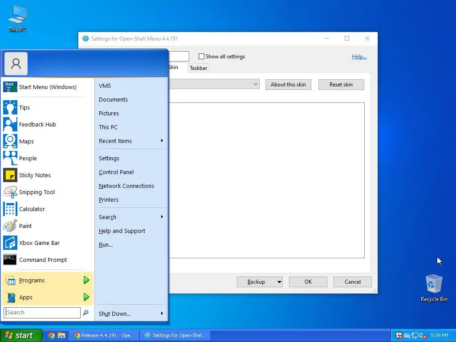The height and width of the screenshot is (342, 456).
Task: Click Windows Security shield tray icon
Action: coord(399,335)
